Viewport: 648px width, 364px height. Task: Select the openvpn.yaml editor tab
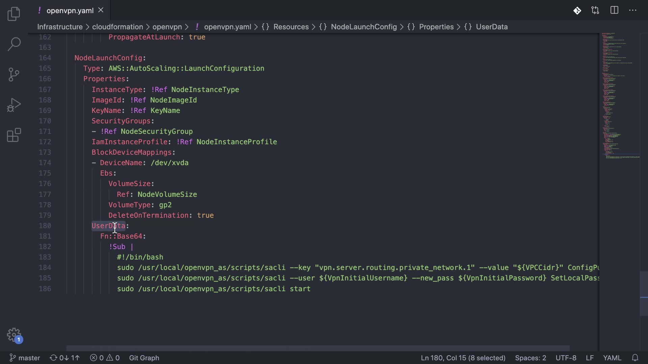point(70,10)
